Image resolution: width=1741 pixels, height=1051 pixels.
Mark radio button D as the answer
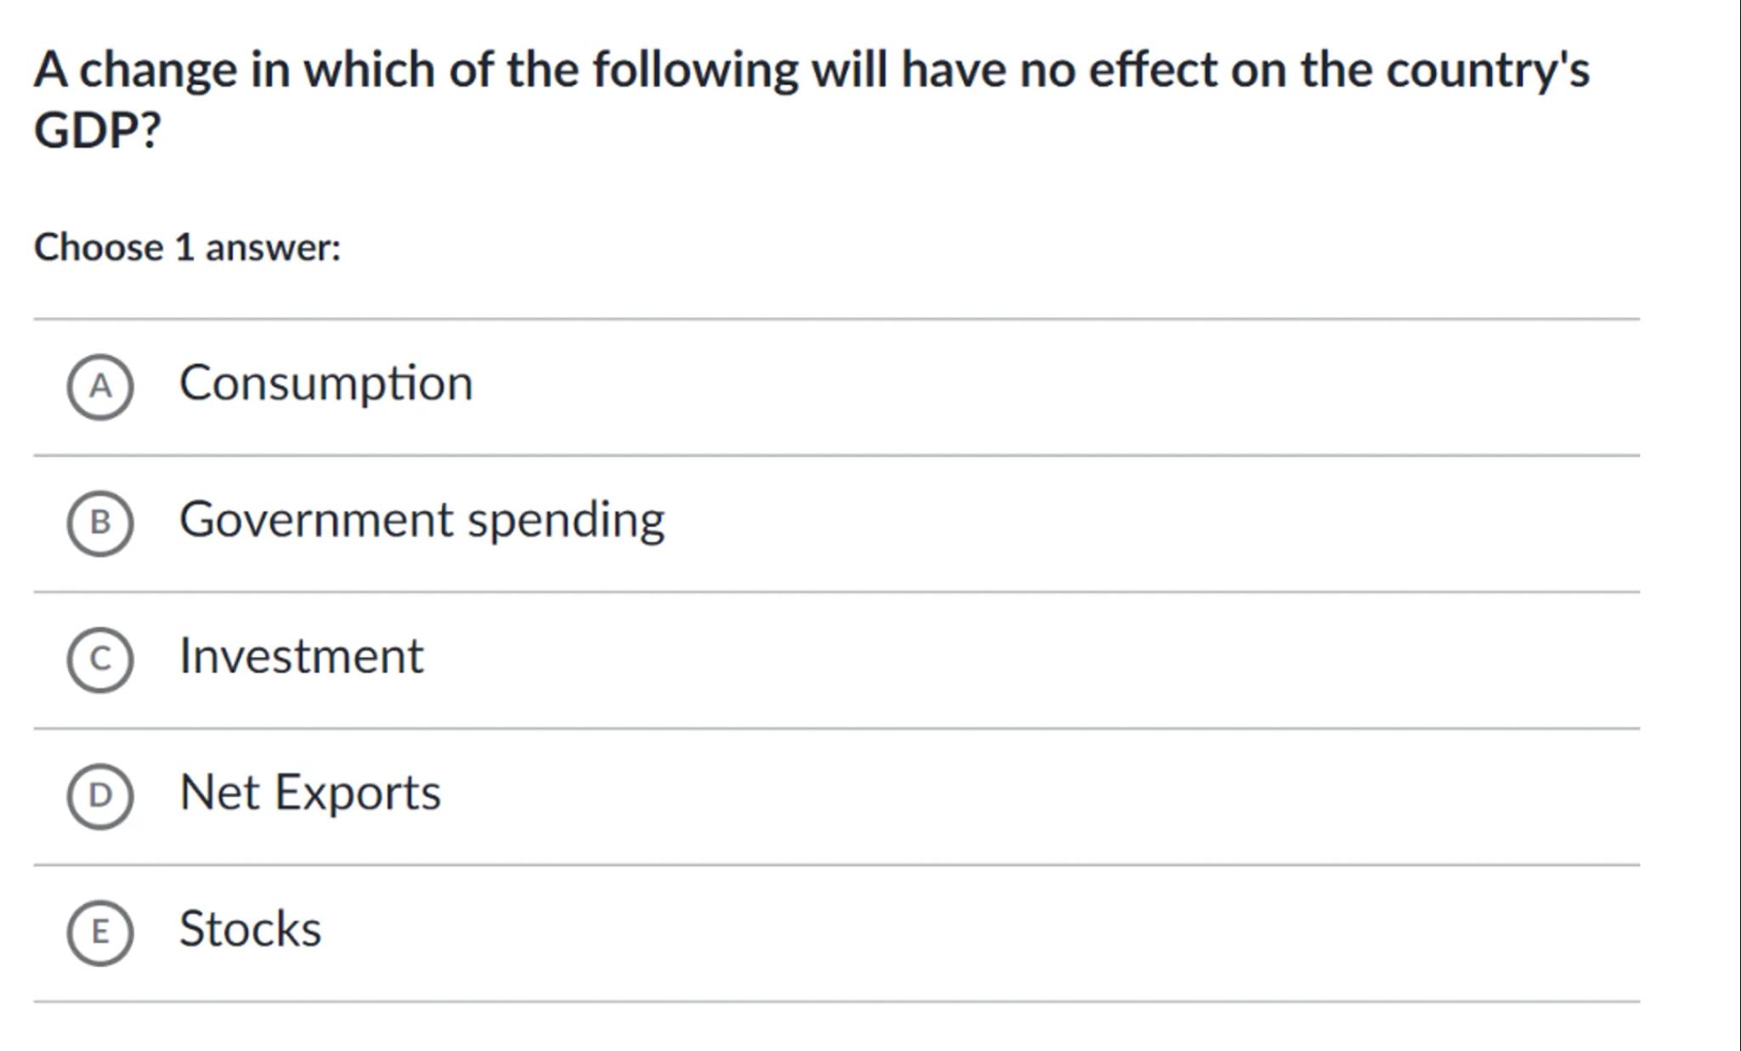pos(100,795)
